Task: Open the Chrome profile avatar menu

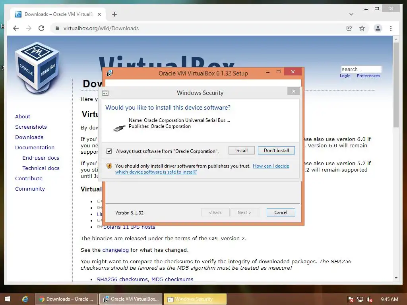Action: (x=378, y=28)
